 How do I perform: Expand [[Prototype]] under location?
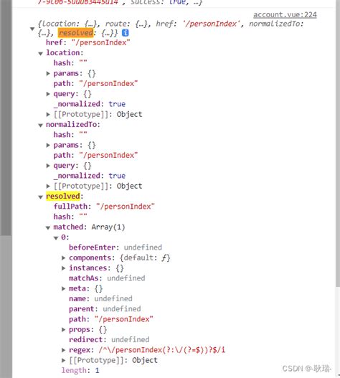point(48,114)
